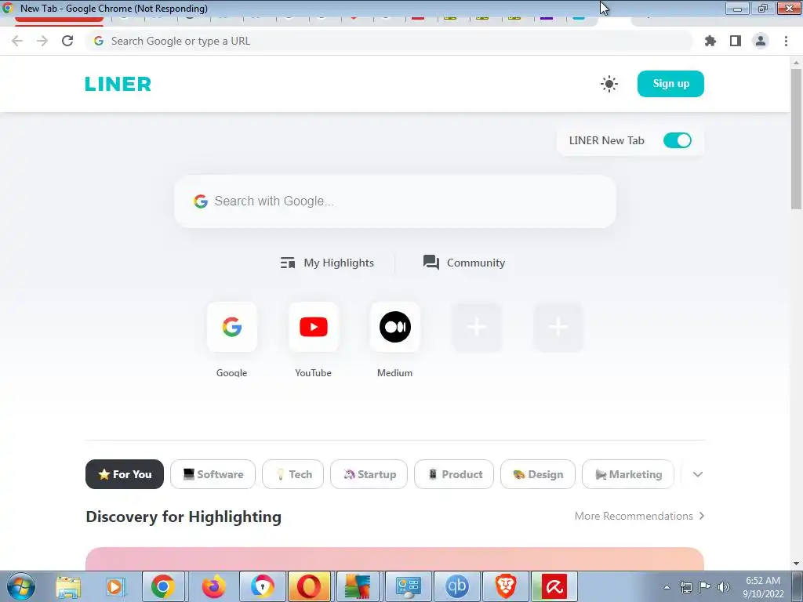Screen dimensions: 803x602
Task: Open Opera from the taskbar
Action: 309,586
